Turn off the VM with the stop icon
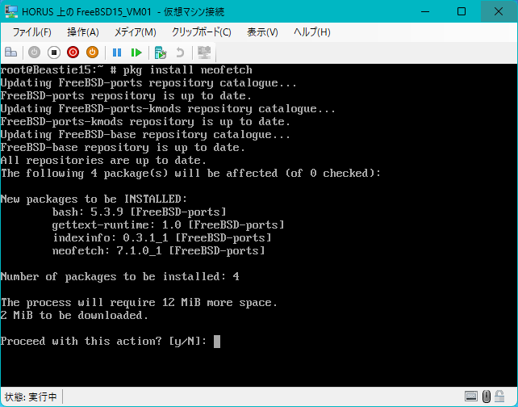The width and height of the screenshot is (518, 407). [53, 52]
